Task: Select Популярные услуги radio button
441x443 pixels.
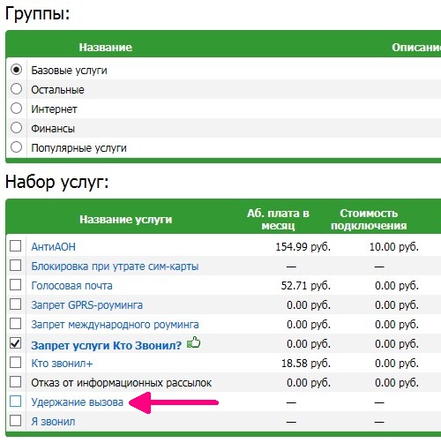Action: click(x=16, y=147)
